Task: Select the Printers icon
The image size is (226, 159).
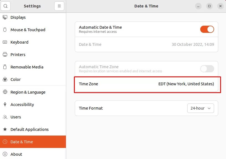Action: pyautogui.click(x=4, y=54)
